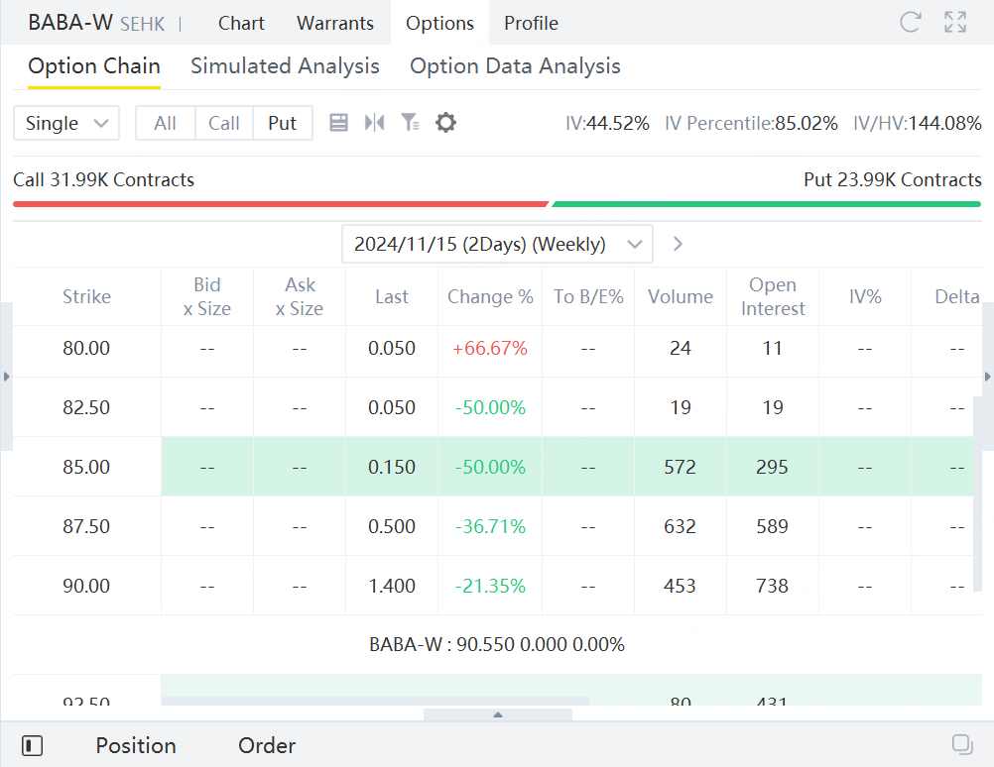Viewport: 994px width, 767px height.
Task: Select the 87.50 strike row
Action: 87,526
